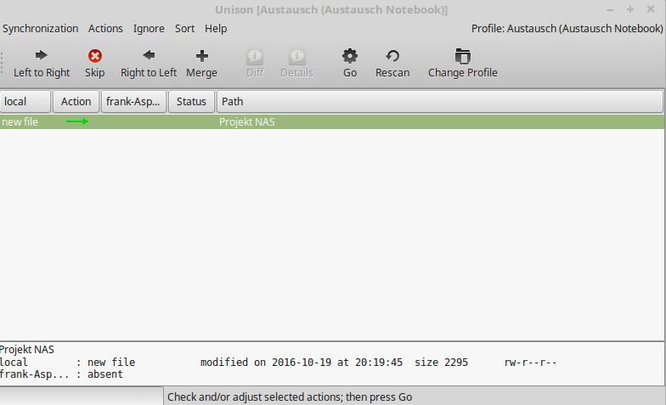Open the Sort menu
The height and width of the screenshot is (405, 666).
(x=185, y=29)
